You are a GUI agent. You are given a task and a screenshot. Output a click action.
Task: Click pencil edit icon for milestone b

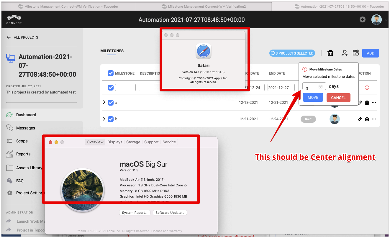360,119
